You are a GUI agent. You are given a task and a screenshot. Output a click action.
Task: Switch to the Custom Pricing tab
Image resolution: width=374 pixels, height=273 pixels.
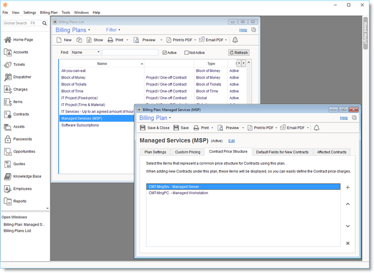point(187,152)
